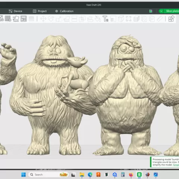Select the Lay on face tool
This screenshot has width=179, height=179.
pyautogui.click(x=66, y=19)
